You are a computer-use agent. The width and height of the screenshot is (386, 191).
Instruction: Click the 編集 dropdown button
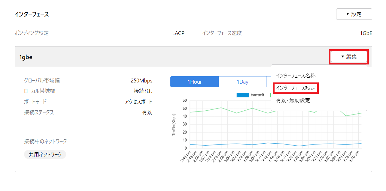[349, 57]
